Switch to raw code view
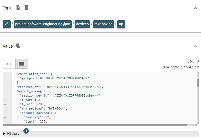 coord(9,64)
